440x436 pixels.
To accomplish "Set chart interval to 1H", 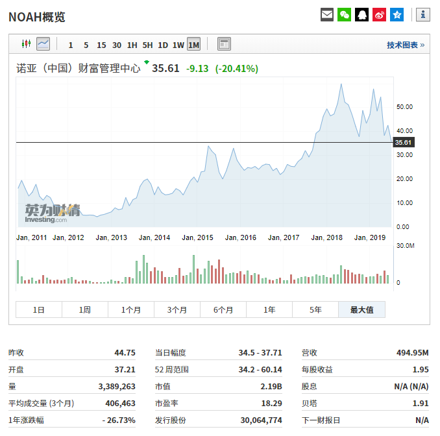I will click(x=132, y=45).
